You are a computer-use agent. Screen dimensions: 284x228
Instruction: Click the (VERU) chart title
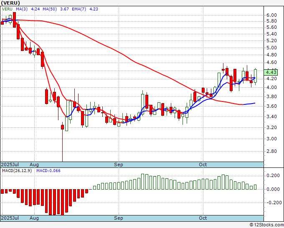coord(10,3)
